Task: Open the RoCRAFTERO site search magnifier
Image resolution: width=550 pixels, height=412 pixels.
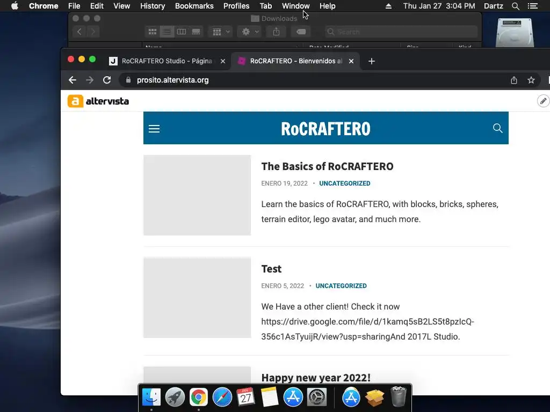Action: coord(497,128)
